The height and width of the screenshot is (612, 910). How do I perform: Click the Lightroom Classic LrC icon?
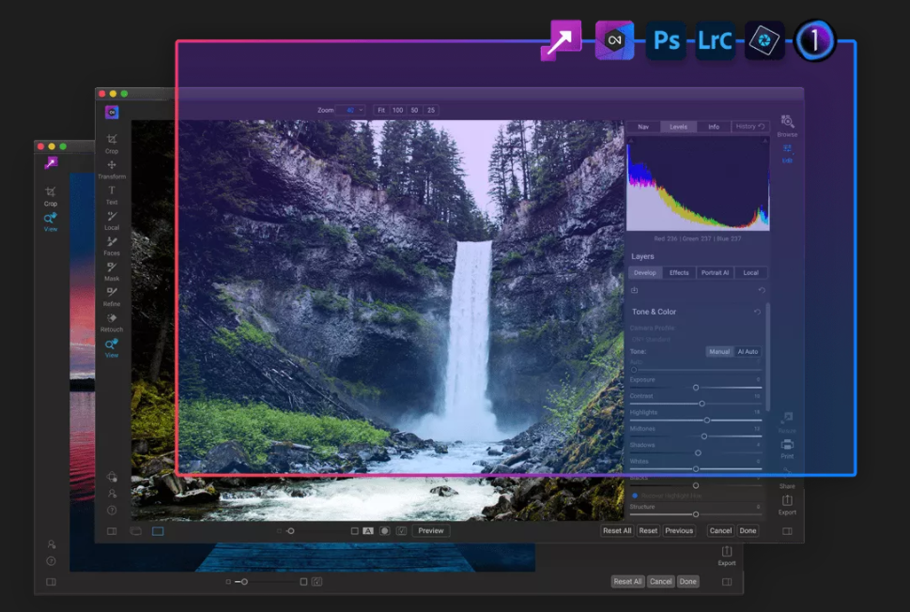point(715,40)
